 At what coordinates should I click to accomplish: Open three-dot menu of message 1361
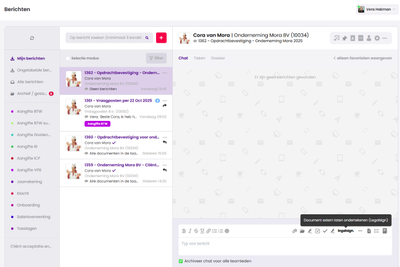[164, 100]
